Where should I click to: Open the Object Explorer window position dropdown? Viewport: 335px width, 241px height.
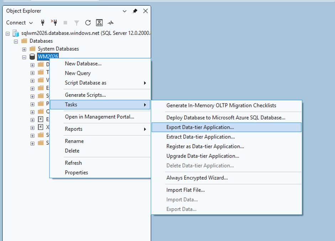click(125, 11)
